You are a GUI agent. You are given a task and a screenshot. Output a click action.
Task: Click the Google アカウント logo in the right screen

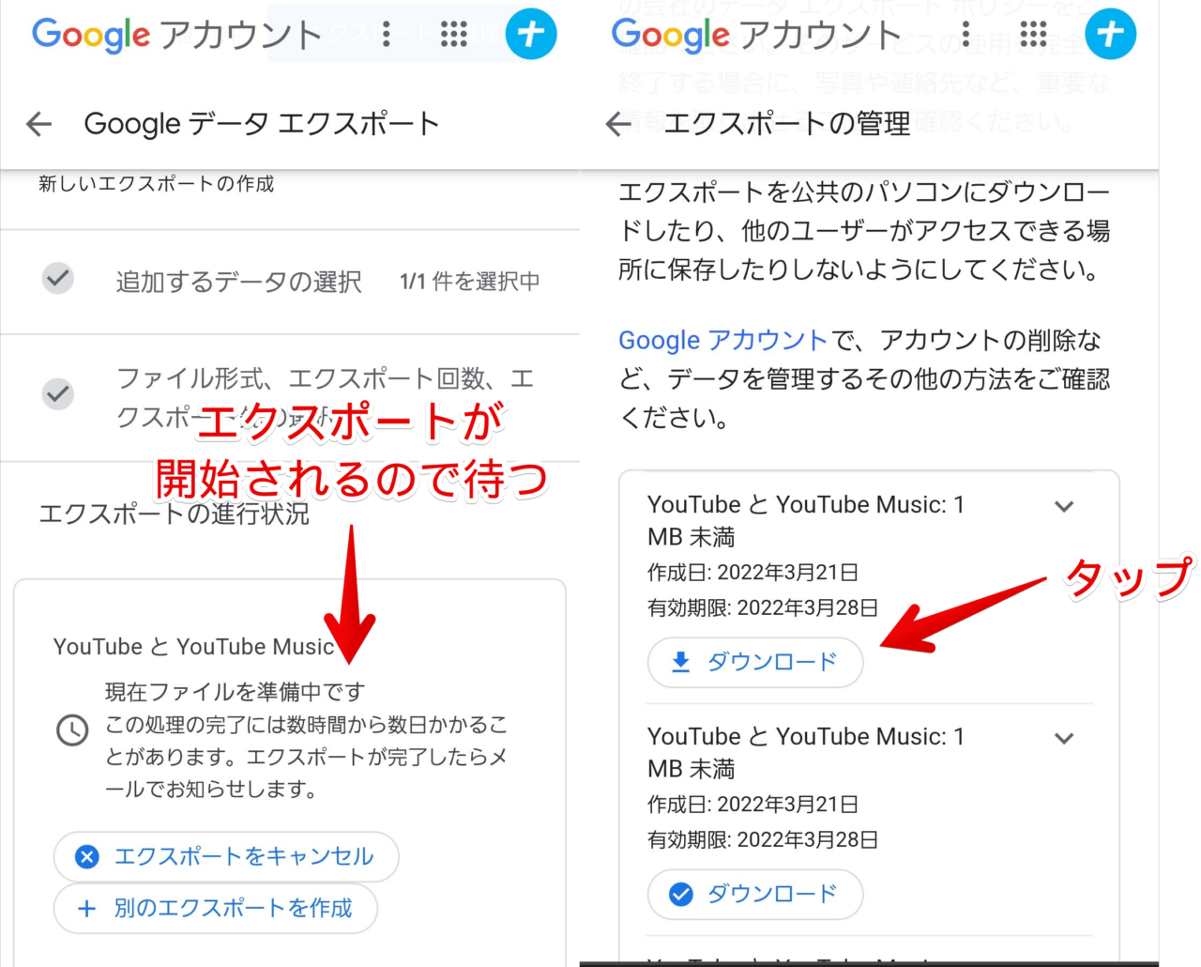756,36
